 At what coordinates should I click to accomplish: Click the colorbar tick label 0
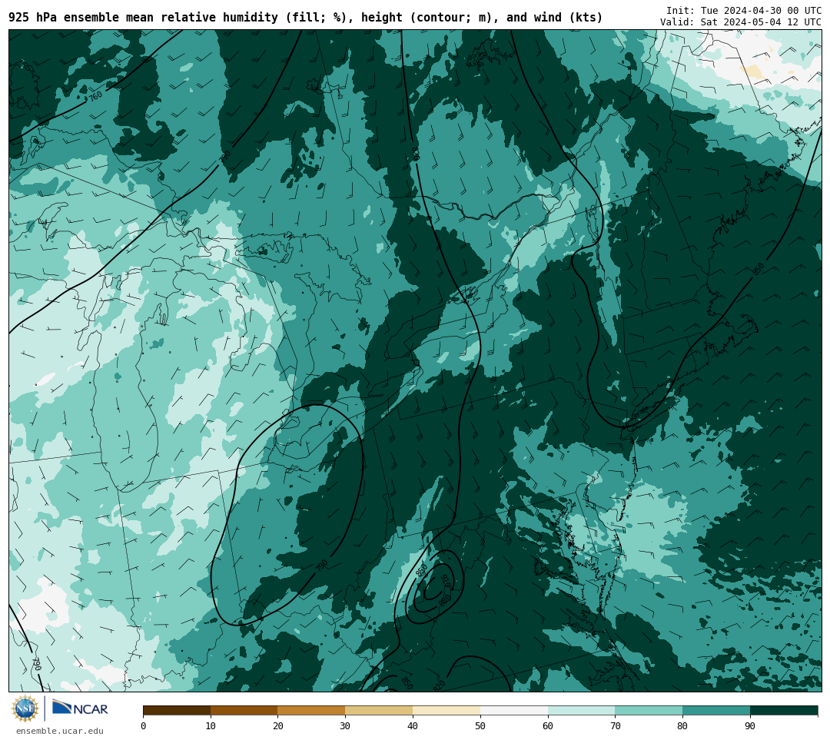point(144,725)
